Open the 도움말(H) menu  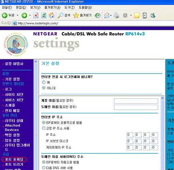85,7
